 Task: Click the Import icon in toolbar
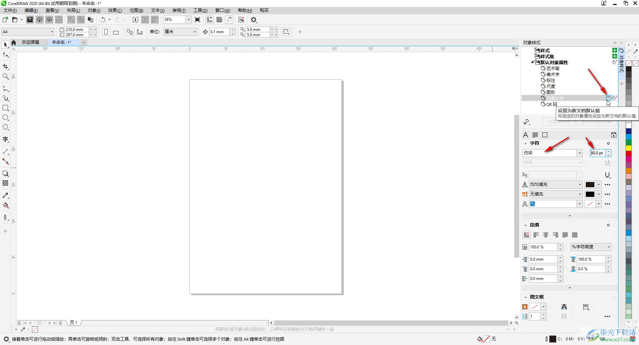(x=135, y=20)
